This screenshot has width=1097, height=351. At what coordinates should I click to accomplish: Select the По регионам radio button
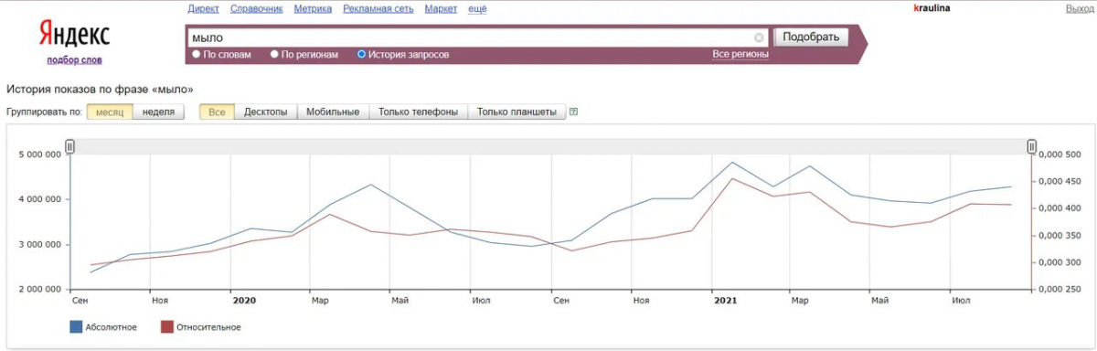pos(274,55)
